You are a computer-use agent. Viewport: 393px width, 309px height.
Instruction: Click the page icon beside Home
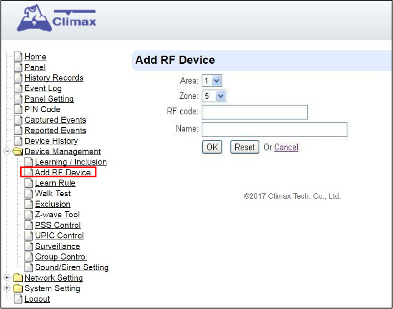(x=18, y=57)
